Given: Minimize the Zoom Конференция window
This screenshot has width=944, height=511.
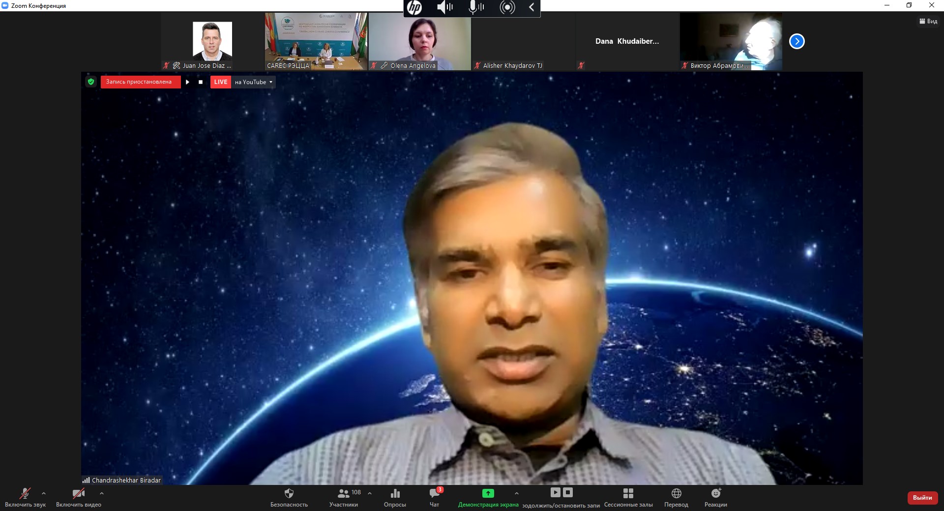Looking at the screenshot, I should click(x=887, y=5).
